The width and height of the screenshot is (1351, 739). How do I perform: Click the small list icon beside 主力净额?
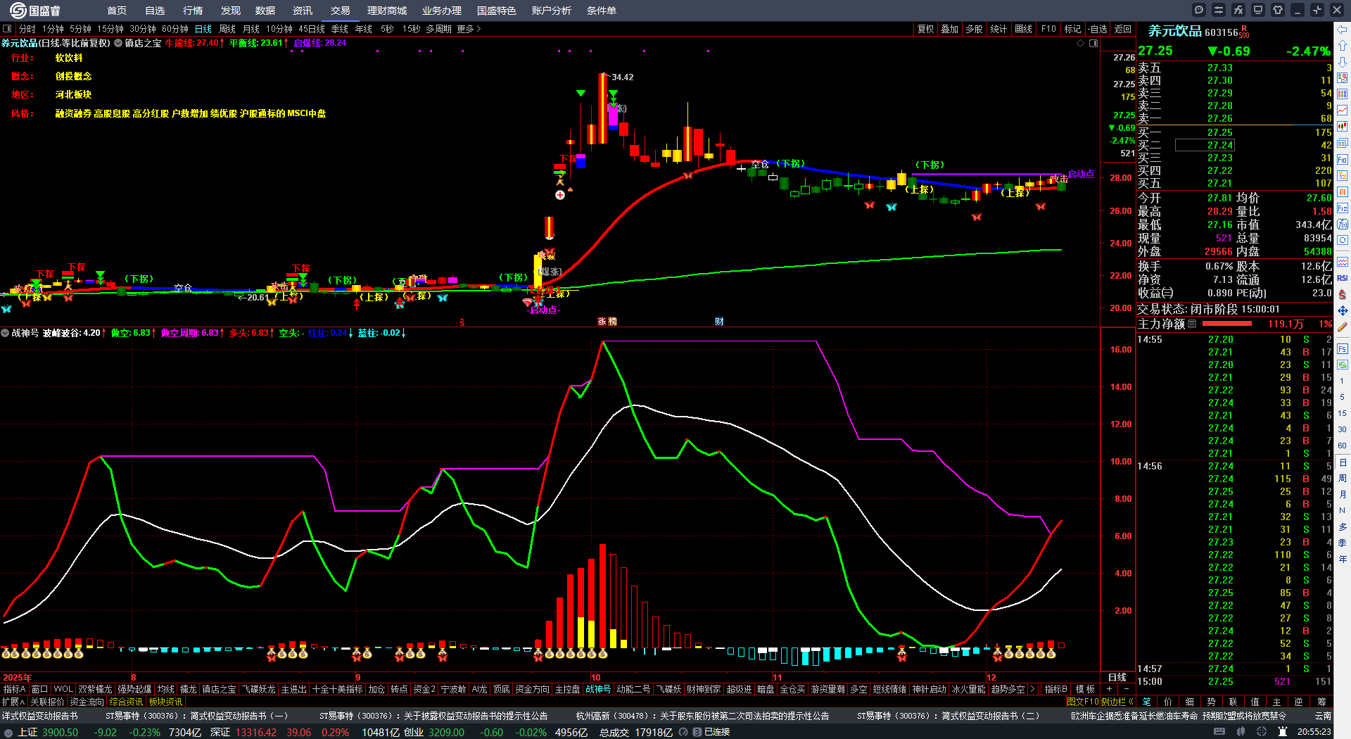coord(1192,324)
